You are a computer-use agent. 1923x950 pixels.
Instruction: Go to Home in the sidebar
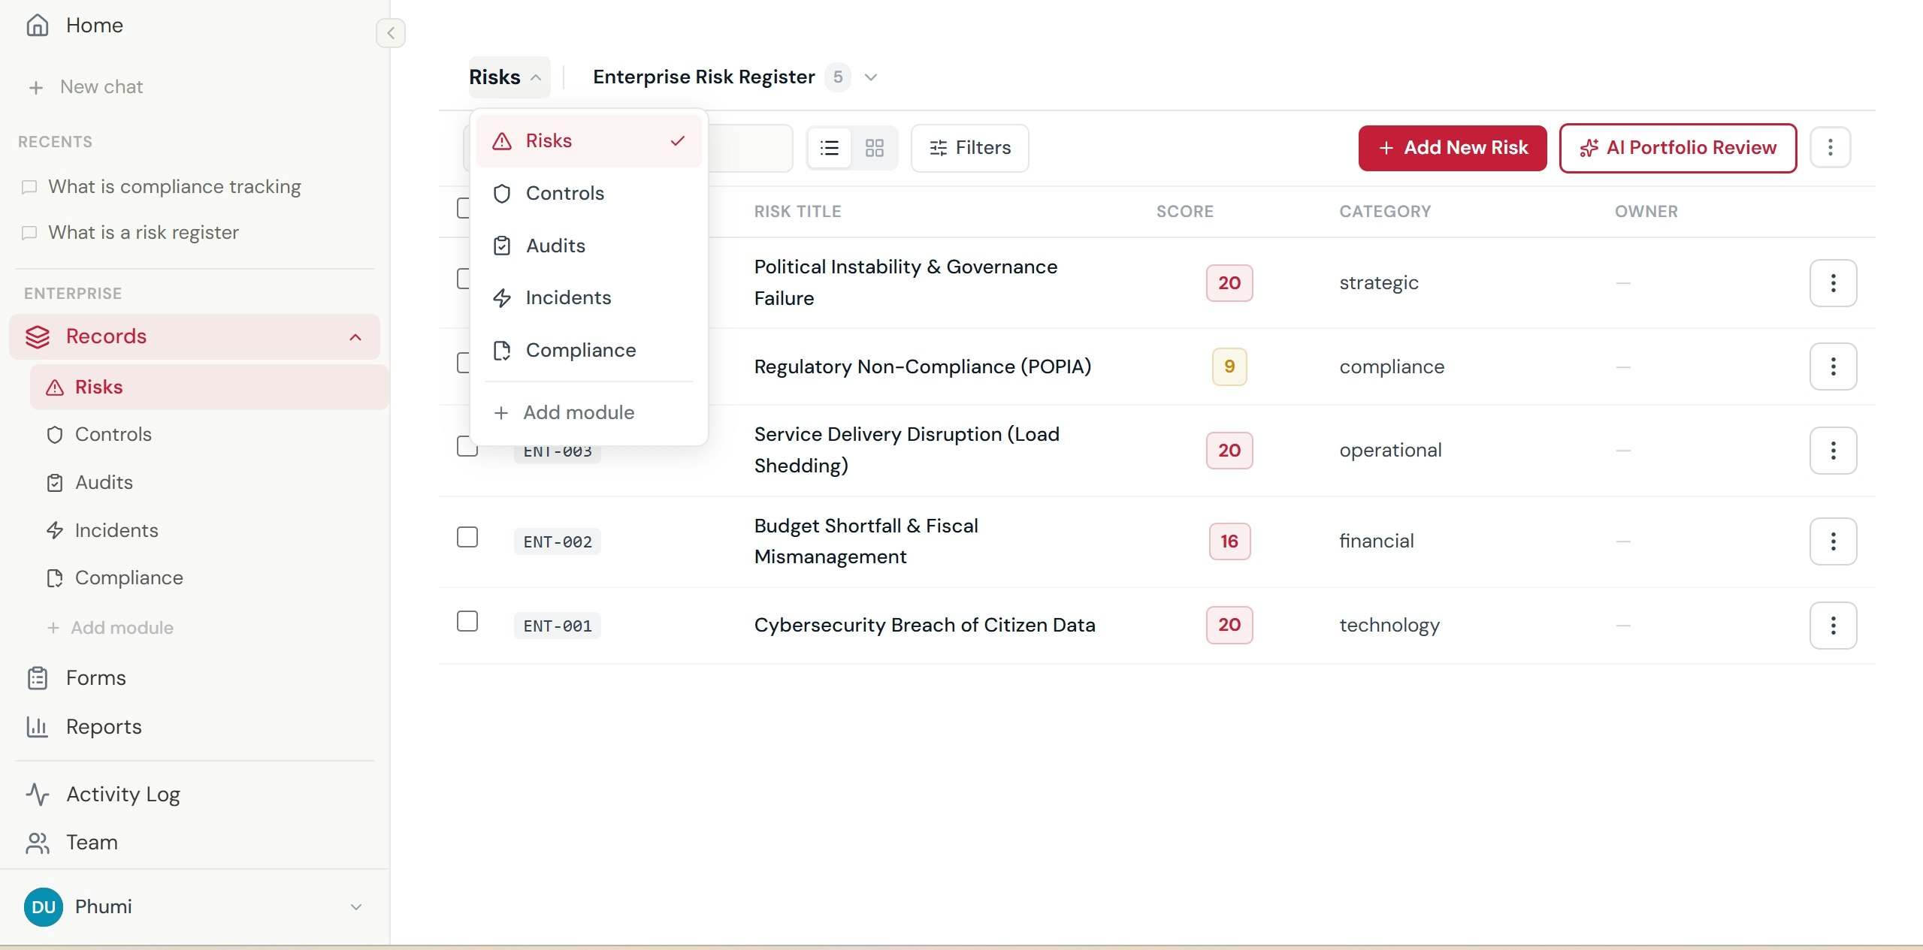coord(94,26)
